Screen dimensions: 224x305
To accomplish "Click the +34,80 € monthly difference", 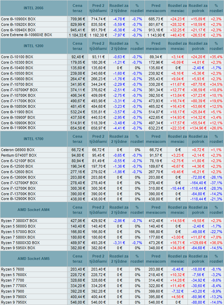I will [x=178, y=248].
